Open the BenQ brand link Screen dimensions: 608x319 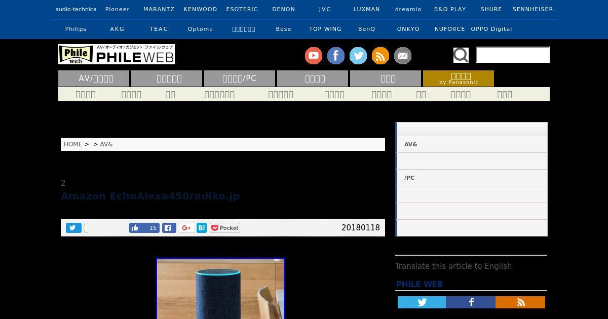[367, 29]
